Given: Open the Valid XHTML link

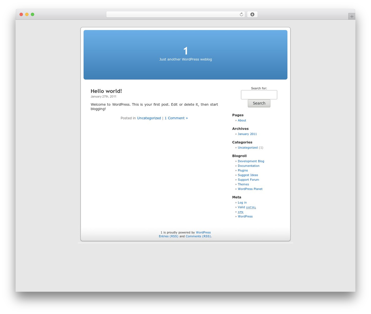Looking at the screenshot, I should pos(247,207).
